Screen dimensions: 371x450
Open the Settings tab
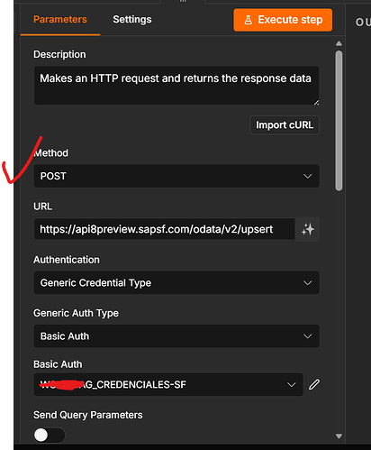point(132,20)
